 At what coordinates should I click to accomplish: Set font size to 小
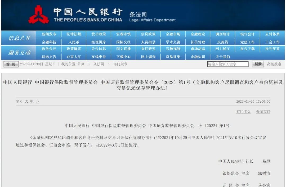[x=37, y=102]
